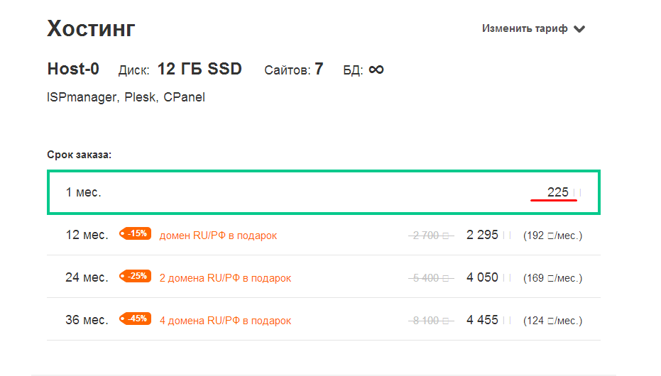Click the 4 050 discounted price
This screenshot has width=661, height=376.
pyautogui.click(x=483, y=277)
